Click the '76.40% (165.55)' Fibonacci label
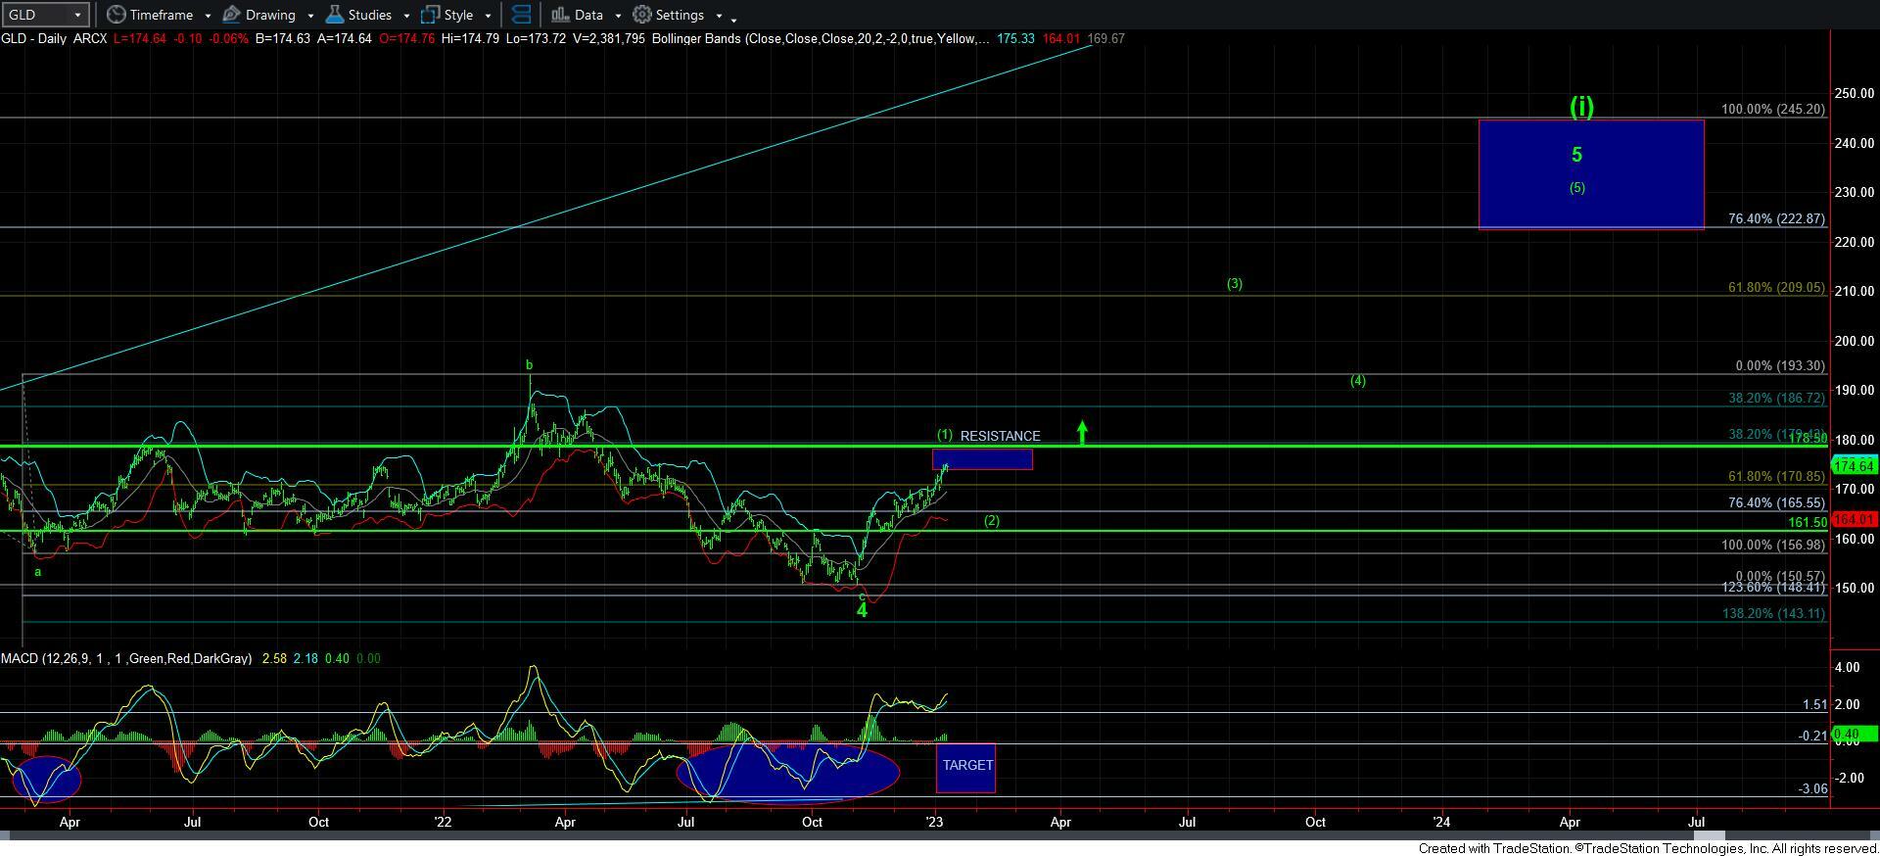 1776,503
